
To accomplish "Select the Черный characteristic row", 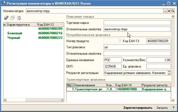I will [x=34, y=38].
